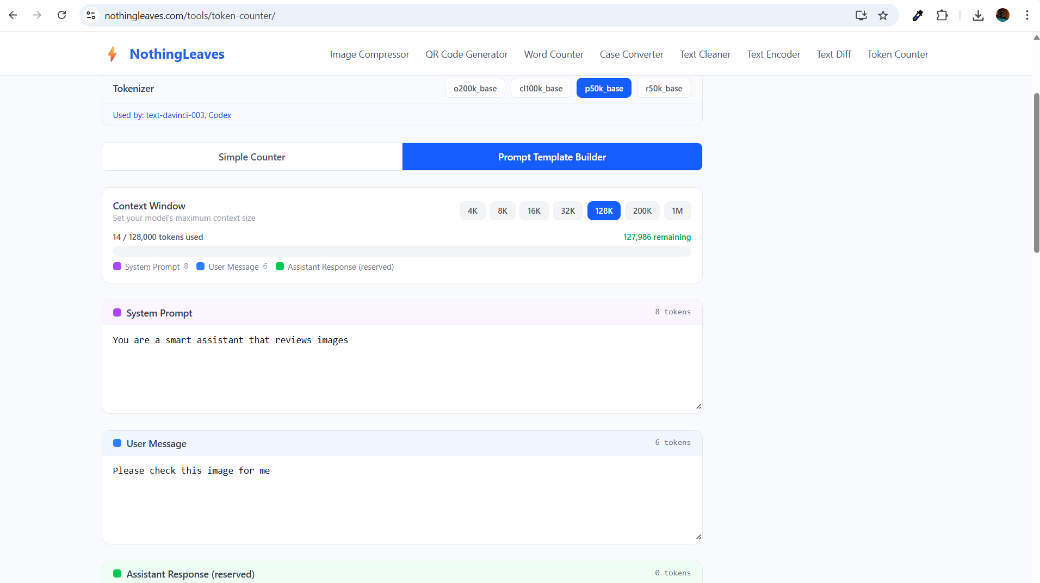Click the NothingLeaves lightning bolt logo
Viewport: 1040px width, 583px height.
click(112, 53)
